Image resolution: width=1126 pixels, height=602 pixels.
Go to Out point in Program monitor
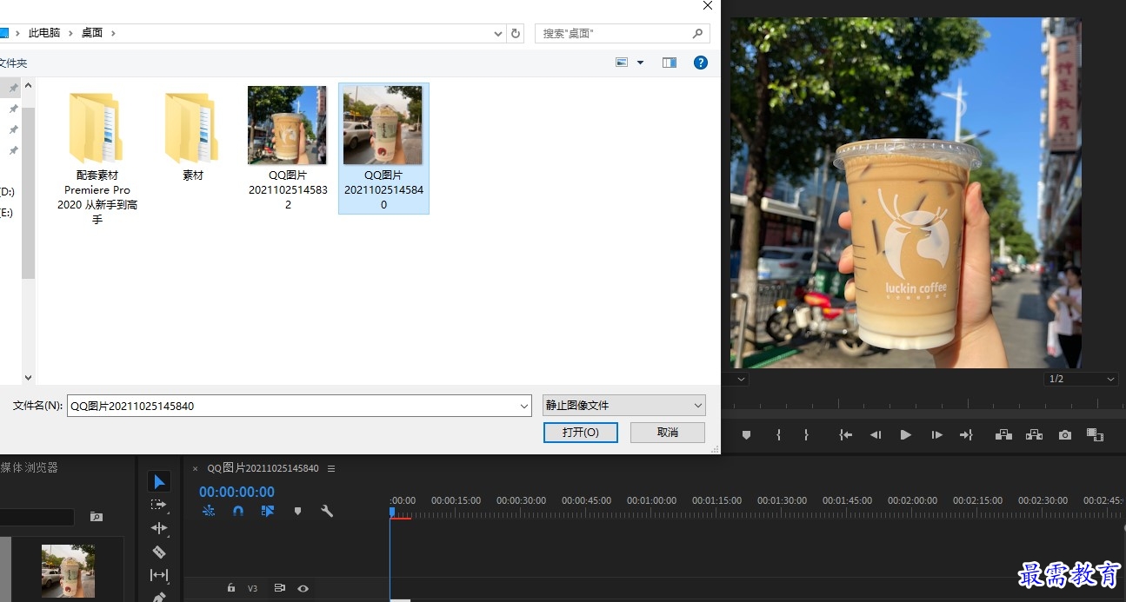[x=966, y=434]
